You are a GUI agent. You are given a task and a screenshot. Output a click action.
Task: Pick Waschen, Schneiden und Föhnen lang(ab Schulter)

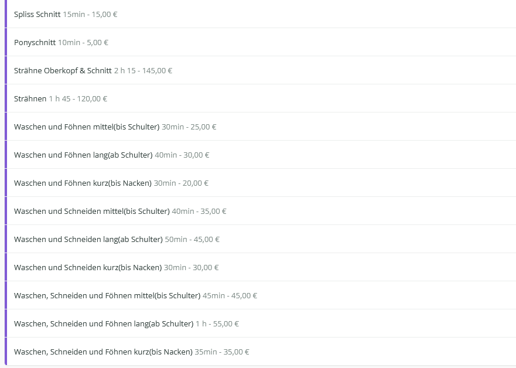(104, 323)
